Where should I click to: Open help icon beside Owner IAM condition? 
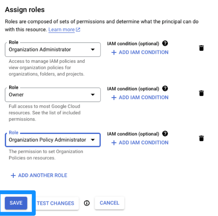(165, 88)
